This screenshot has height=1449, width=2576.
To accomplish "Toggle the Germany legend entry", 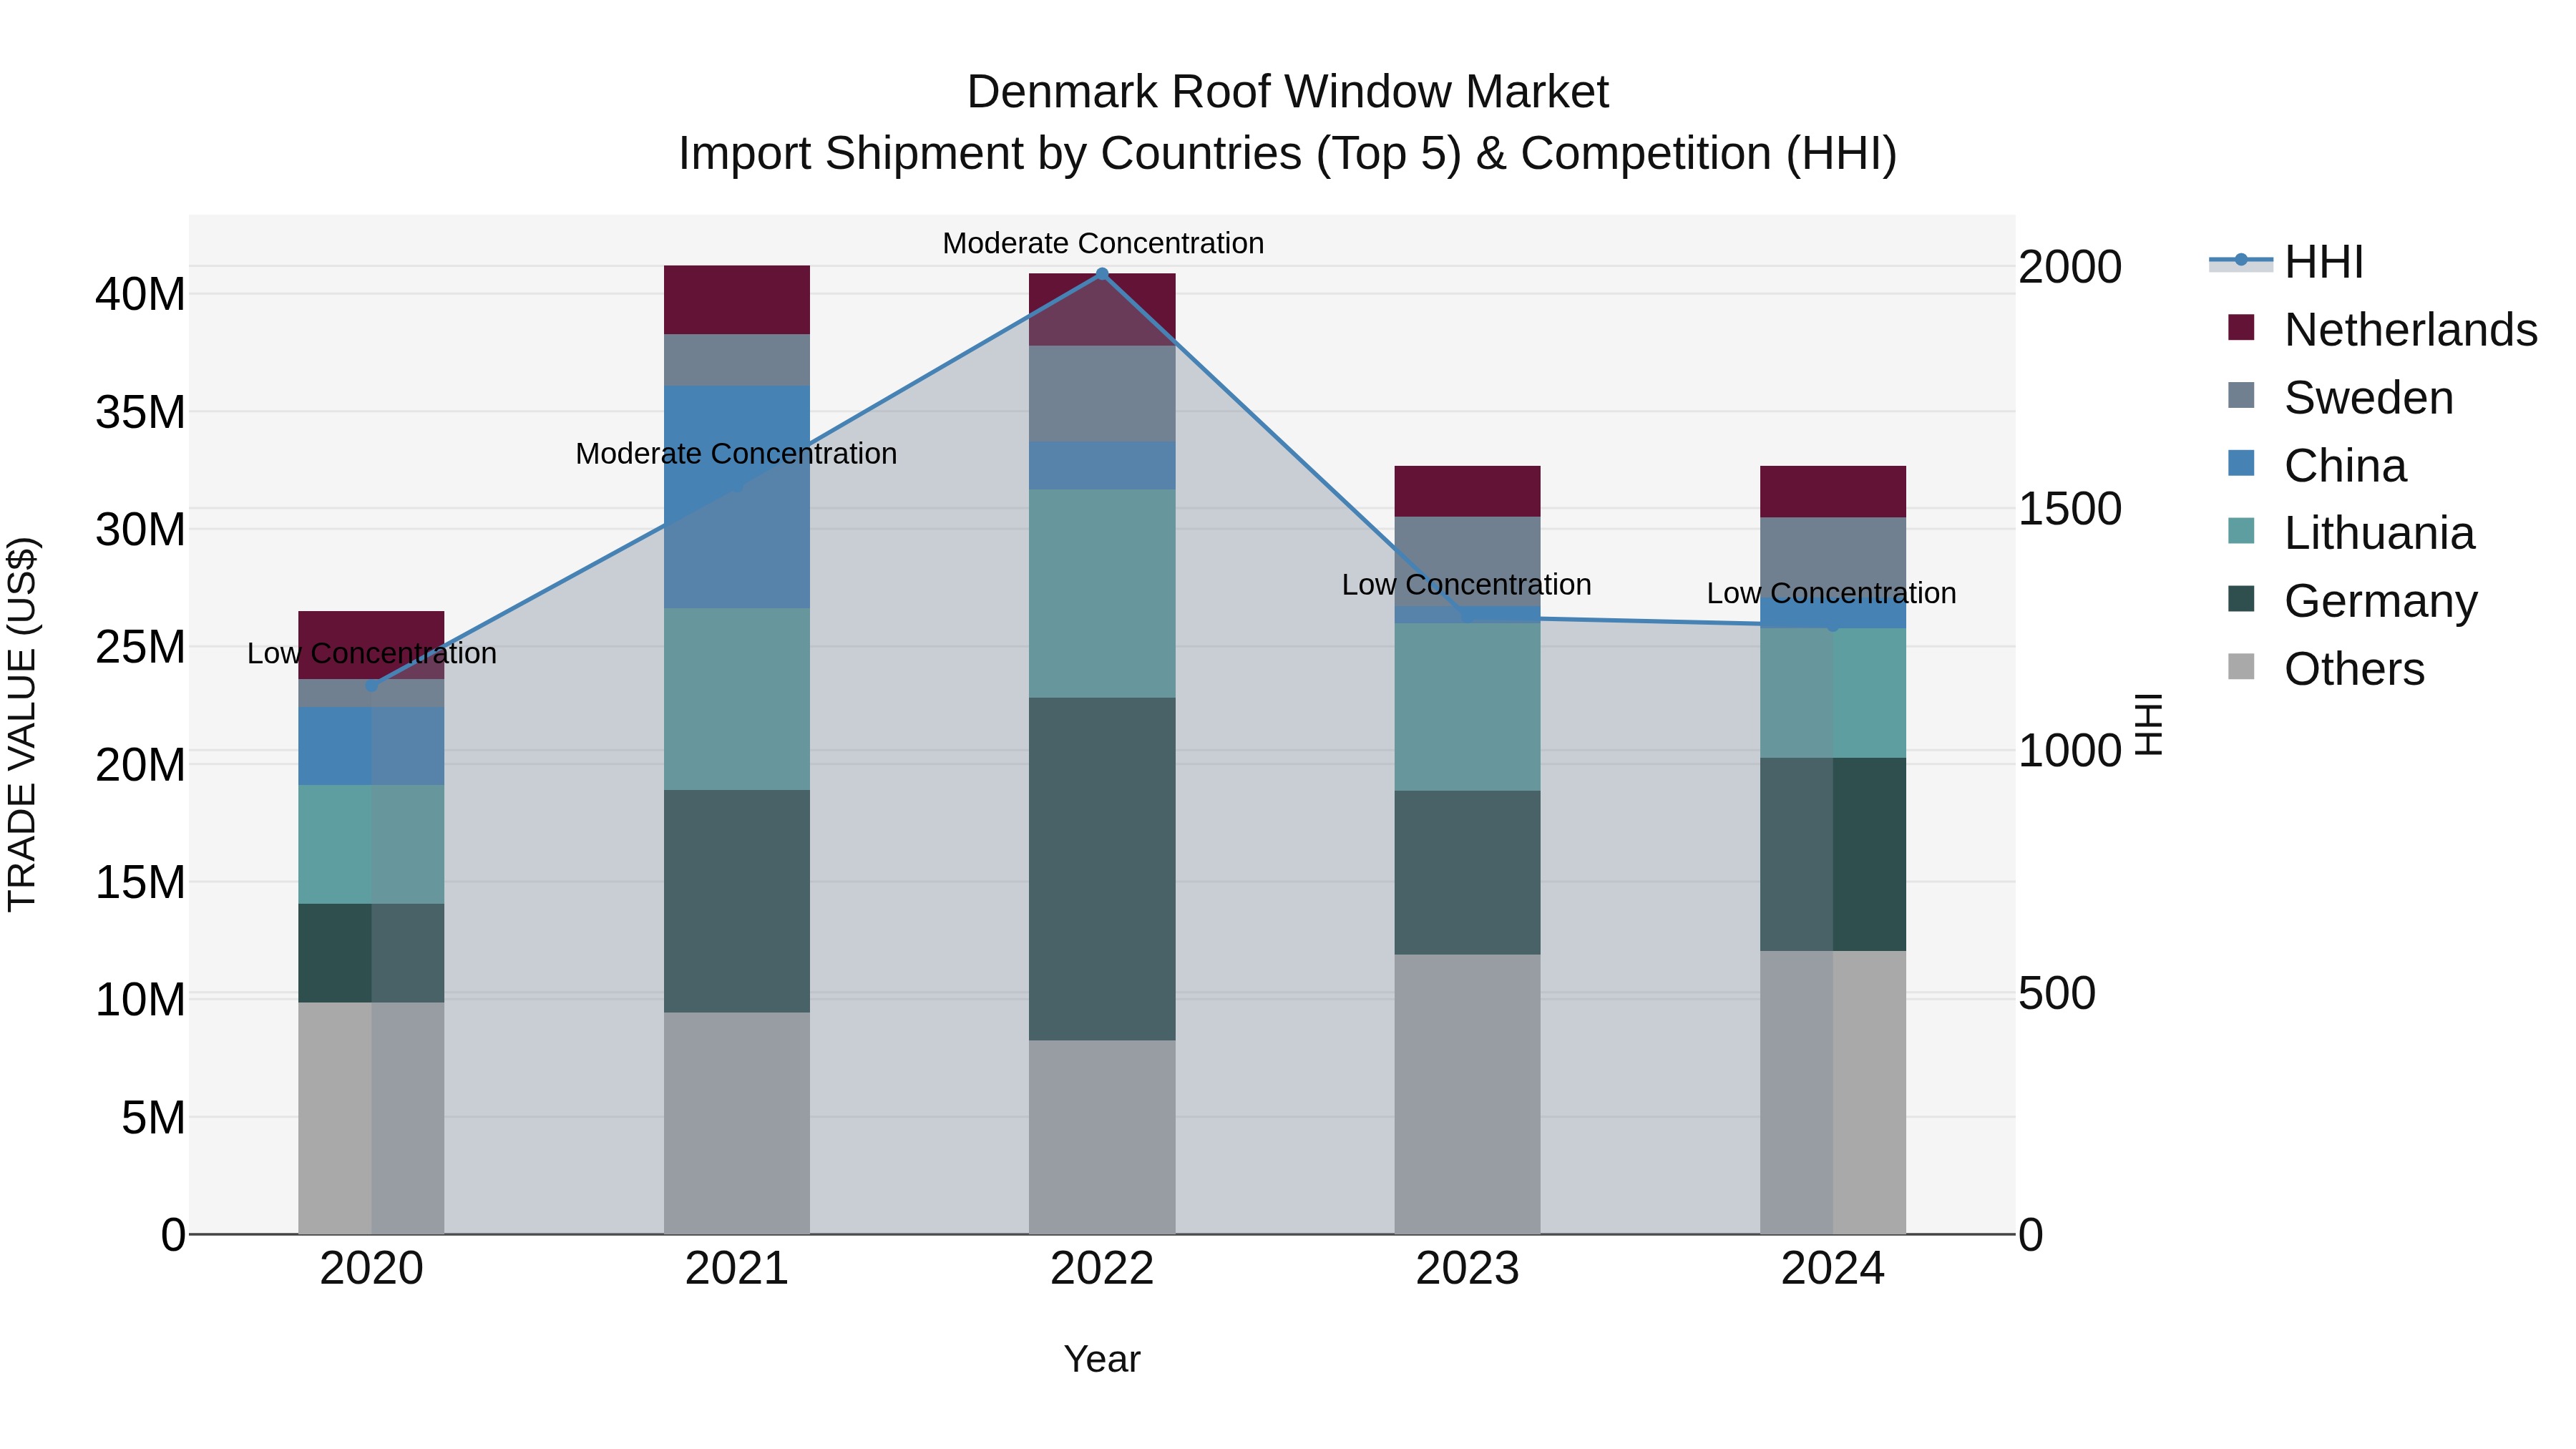I will click(2352, 601).
